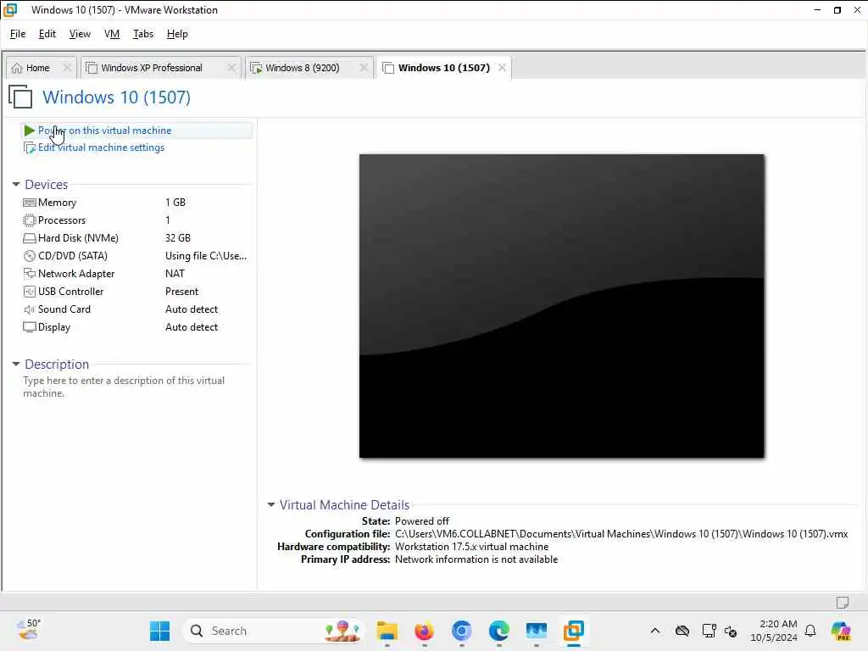Click the Hard Disk (NVMe) icon

coord(30,238)
